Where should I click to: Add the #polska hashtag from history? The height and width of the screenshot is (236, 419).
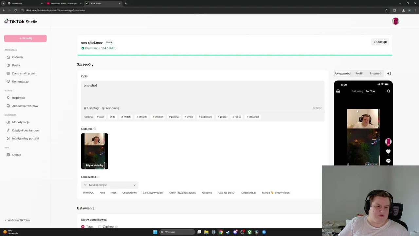(x=174, y=117)
